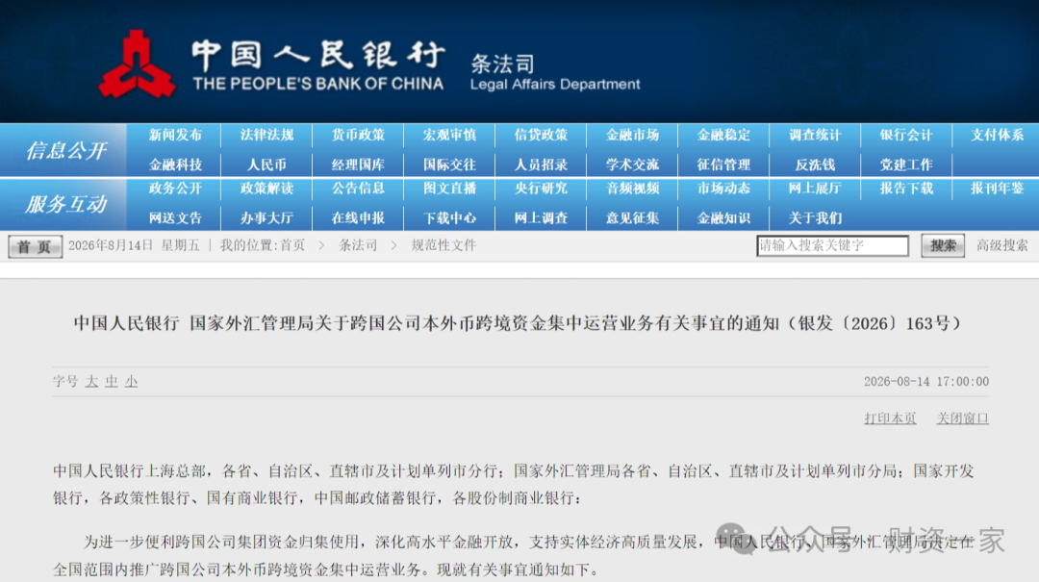Set font size to 中
Screen dimensions: 1039x582
click(112, 382)
